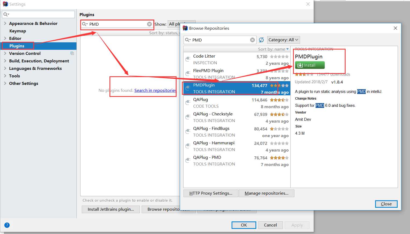410x234 pixels.
Task: Expand the Editor settings node
Action: tap(5, 38)
